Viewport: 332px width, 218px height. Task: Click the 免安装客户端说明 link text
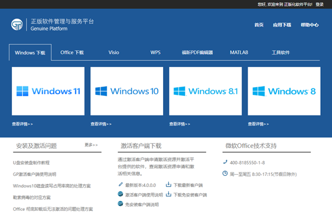[142, 204]
